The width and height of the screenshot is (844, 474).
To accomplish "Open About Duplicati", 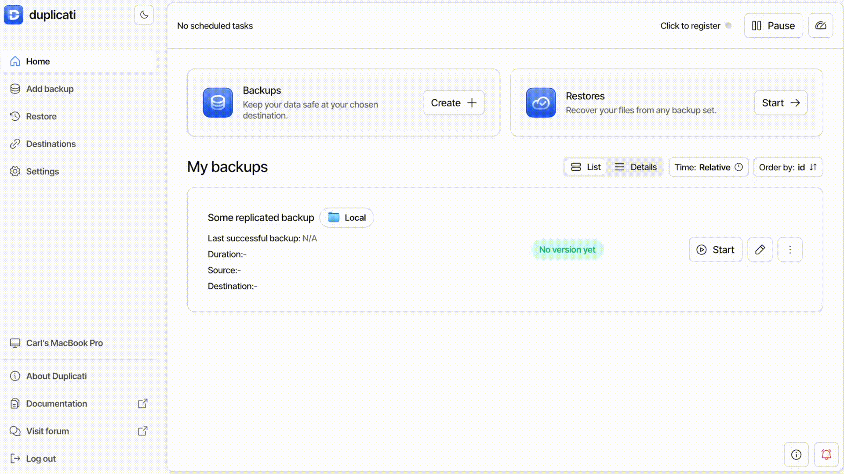I will coord(79,376).
